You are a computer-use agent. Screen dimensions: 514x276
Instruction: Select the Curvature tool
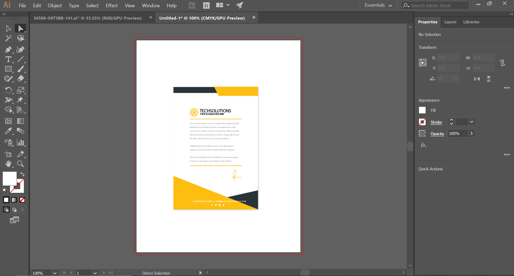[x=20, y=50]
